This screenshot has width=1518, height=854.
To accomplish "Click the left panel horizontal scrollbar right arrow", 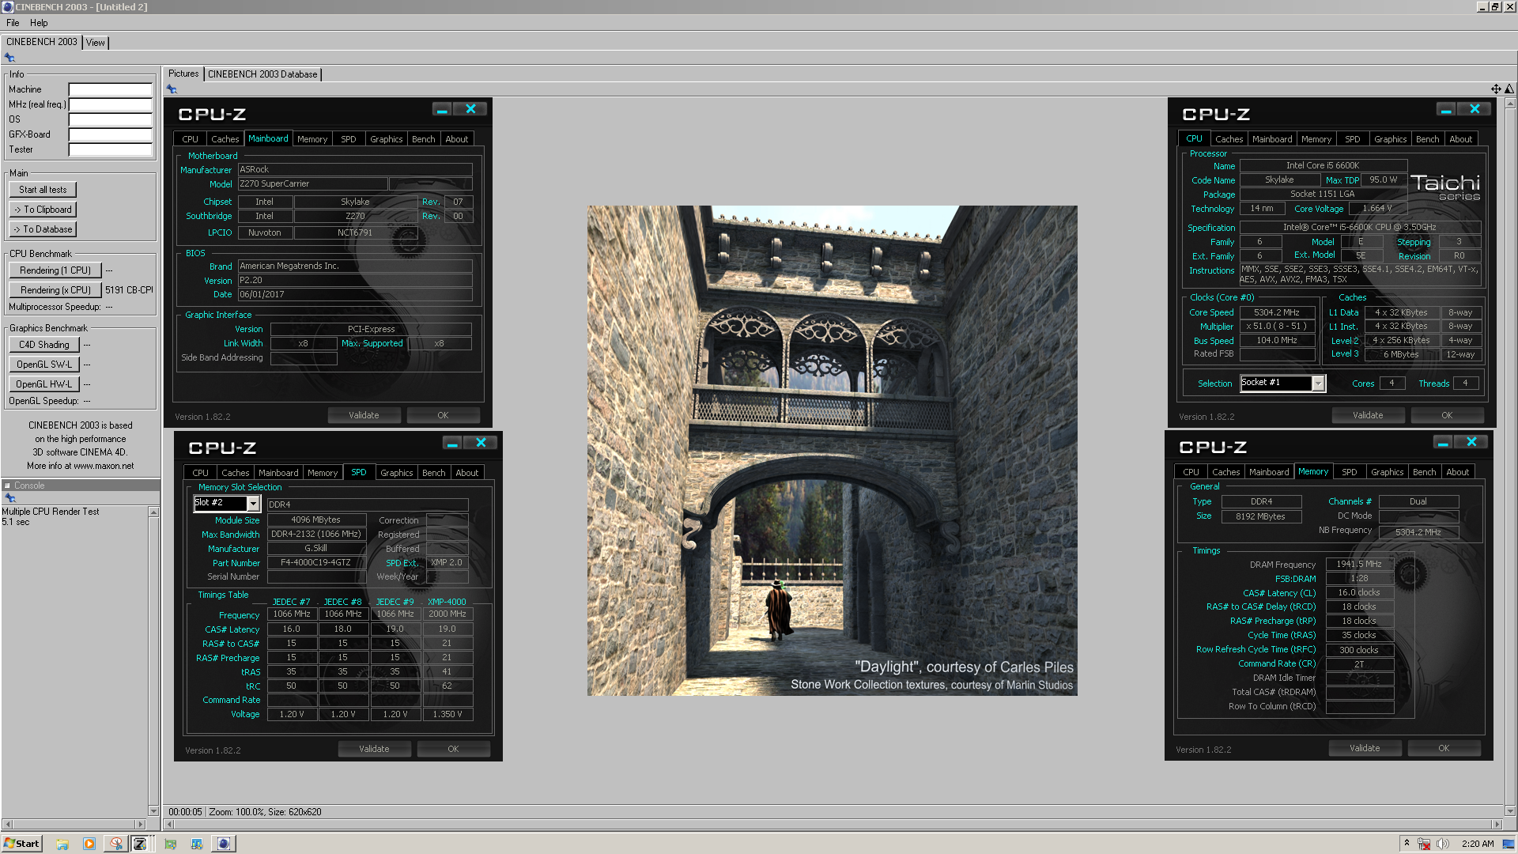I will click(x=141, y=824).
